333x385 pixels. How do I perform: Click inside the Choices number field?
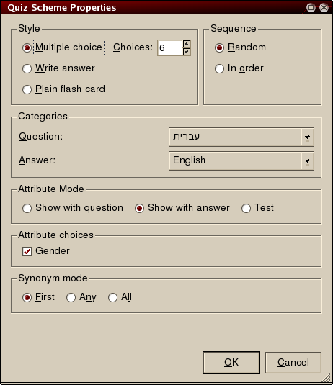pos(169,48)
